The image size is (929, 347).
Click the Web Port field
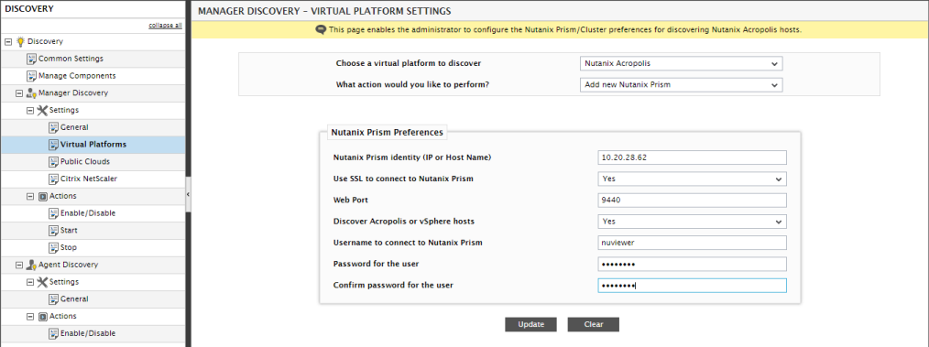692,201
